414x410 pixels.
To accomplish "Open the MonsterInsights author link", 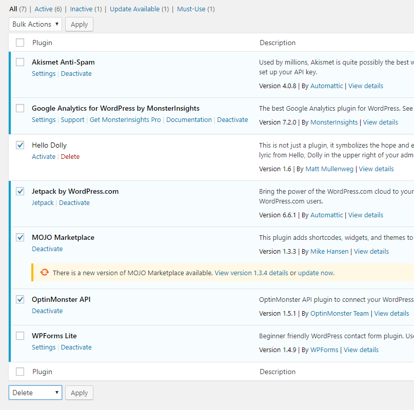I will (x=334, y=122).
